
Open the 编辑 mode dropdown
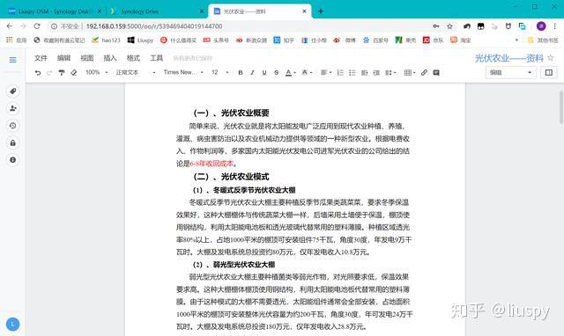510,73
